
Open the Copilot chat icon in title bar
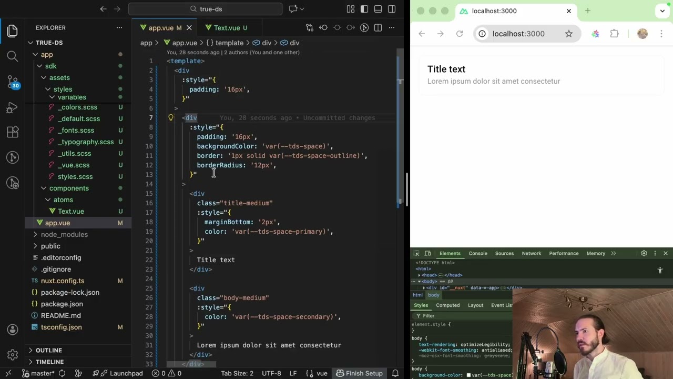click(293, 9)
